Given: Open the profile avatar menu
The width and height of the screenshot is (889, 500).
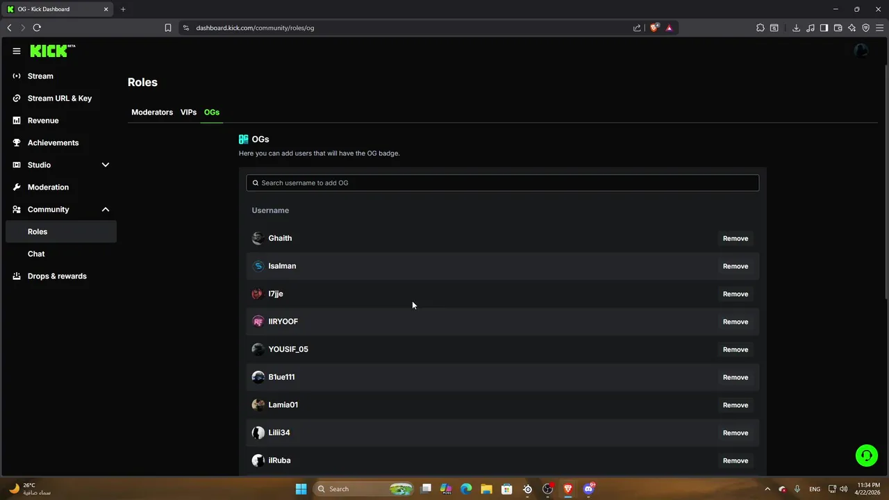Looking at the screenshot, I should 861,51.
